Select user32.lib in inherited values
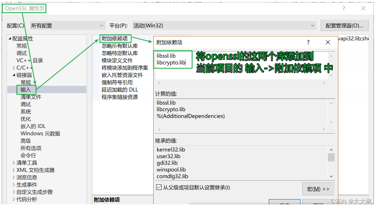This screenshot has width=378, height=208. pyautogui.click(x=168, y=157)
